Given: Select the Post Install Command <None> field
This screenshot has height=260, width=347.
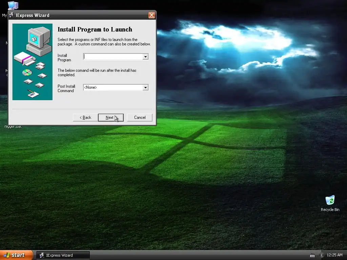Looking at the screenshot, I should click(x=113, y=88).
